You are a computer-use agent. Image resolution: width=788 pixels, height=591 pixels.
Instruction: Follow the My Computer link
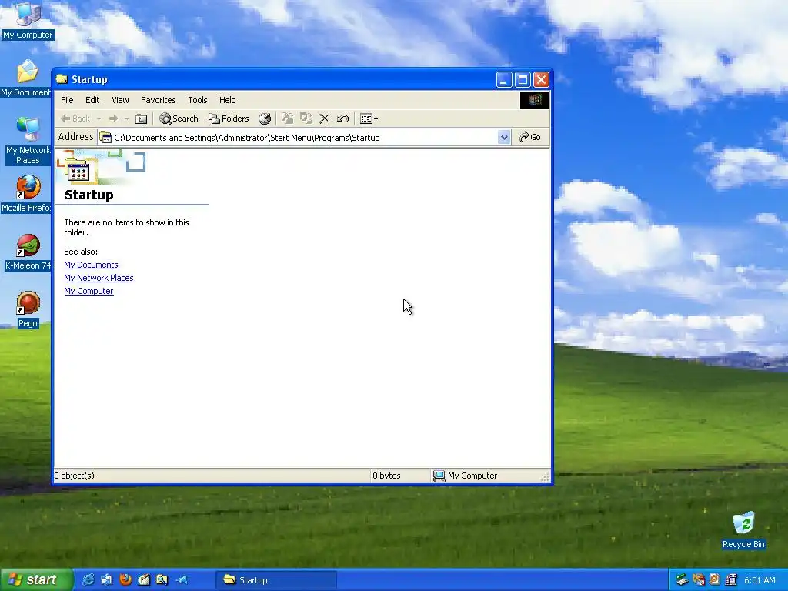pyautogui.click(x=88, y=291)
